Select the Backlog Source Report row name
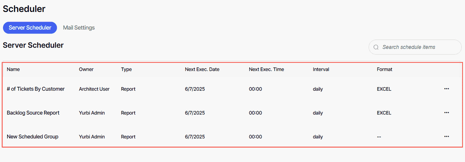The height and width of the screenshot is (162, 465). tap(33, 113)
